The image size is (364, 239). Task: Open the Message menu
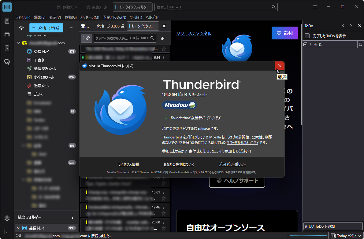pos(90,17)
